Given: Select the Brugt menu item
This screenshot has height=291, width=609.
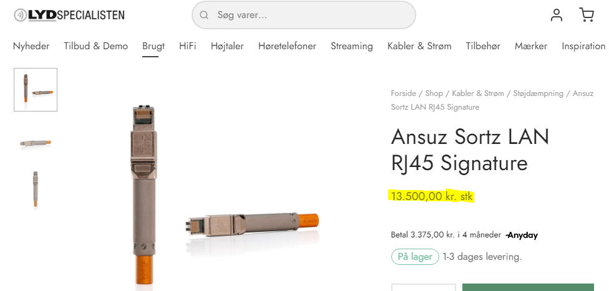Looking at the screenshot, I should tap(153, 46).
